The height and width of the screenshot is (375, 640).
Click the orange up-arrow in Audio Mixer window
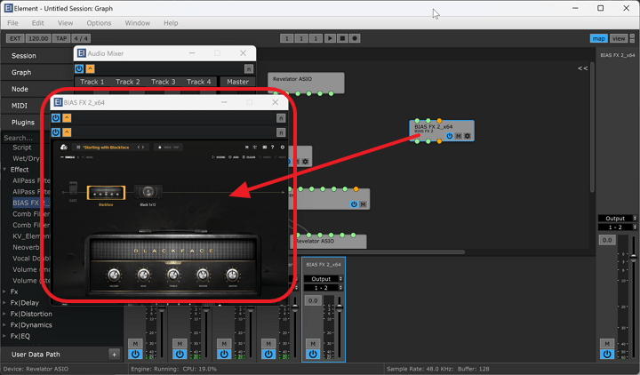[x=90, y=69]
